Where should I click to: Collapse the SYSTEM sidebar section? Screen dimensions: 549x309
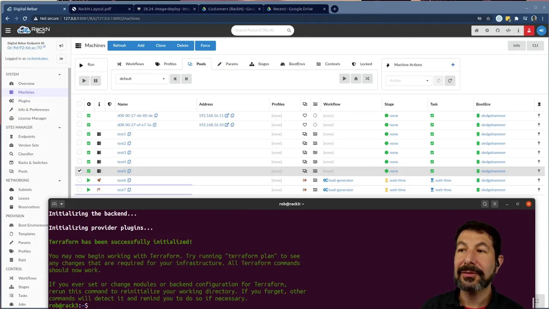coord(59,75)
